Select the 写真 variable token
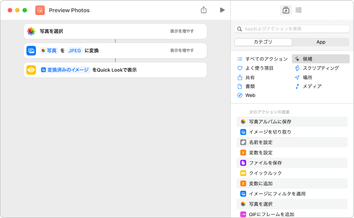This screenshot has height=218, width=354. [x=49, y=51]
